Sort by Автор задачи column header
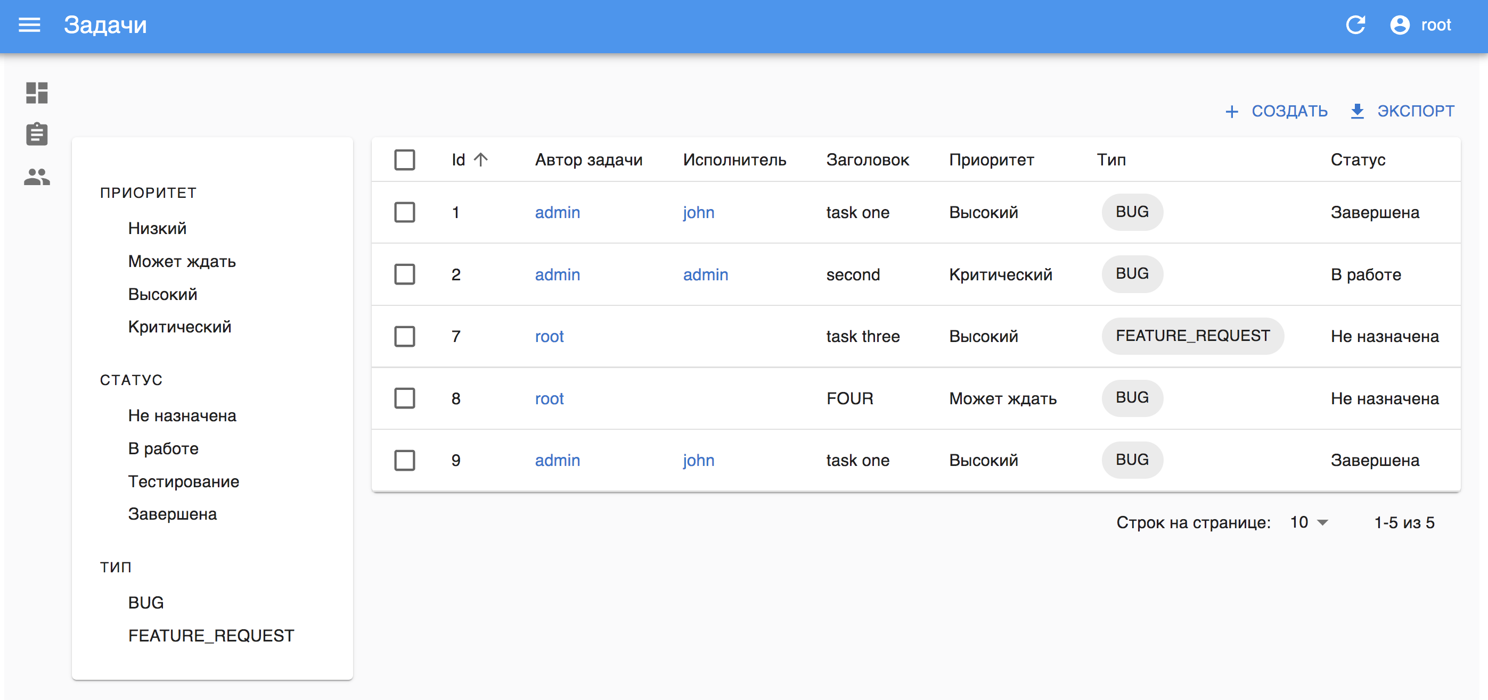This screenshot has height=700, width=1488. click(x=588, y=160)
